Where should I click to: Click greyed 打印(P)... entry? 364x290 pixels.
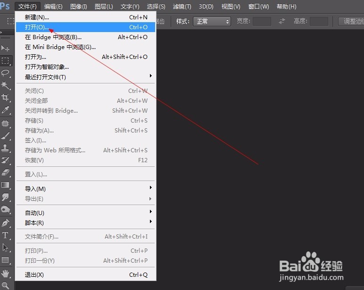tap(86, 251)
